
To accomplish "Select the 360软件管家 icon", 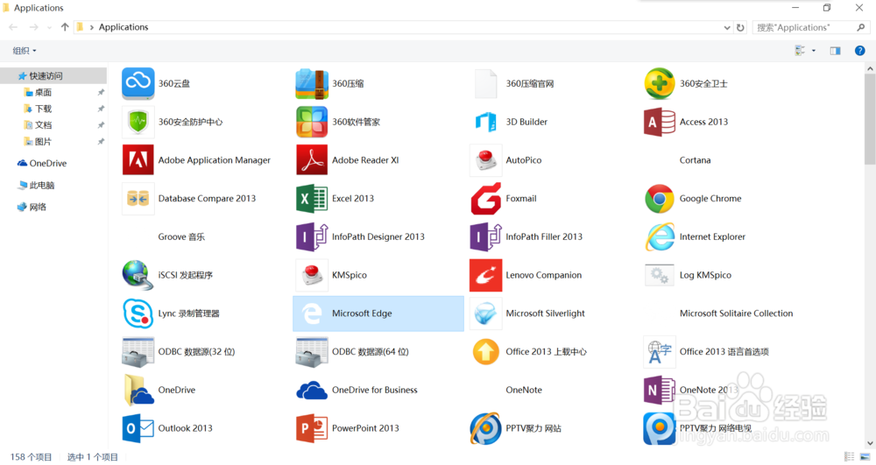I will (x=312, y=122).
